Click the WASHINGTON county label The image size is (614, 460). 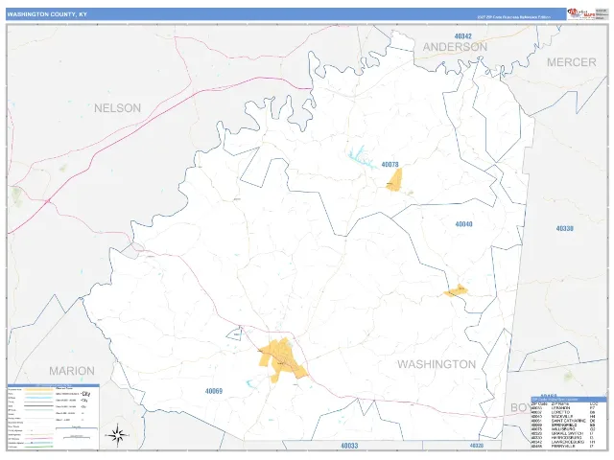437,364
